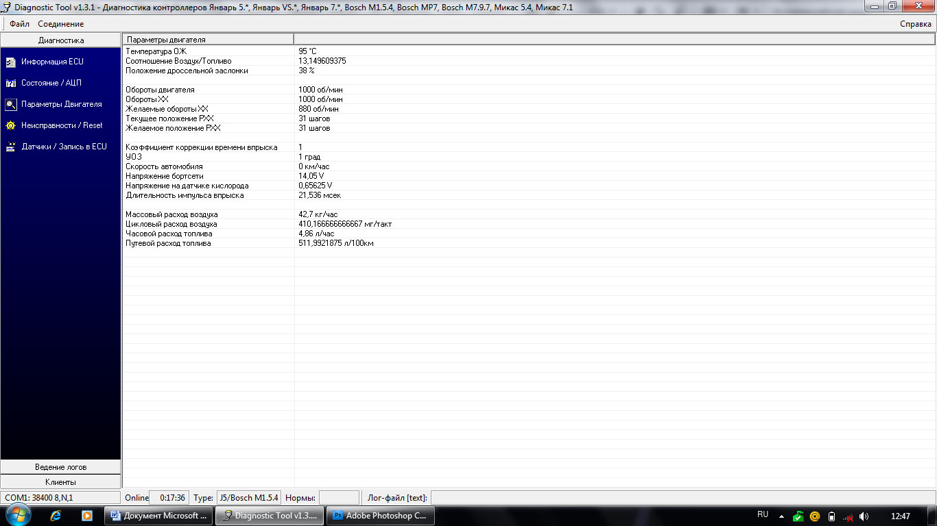Open the Соединение menu
937x526 pixels.
click(x=61, y=24)
